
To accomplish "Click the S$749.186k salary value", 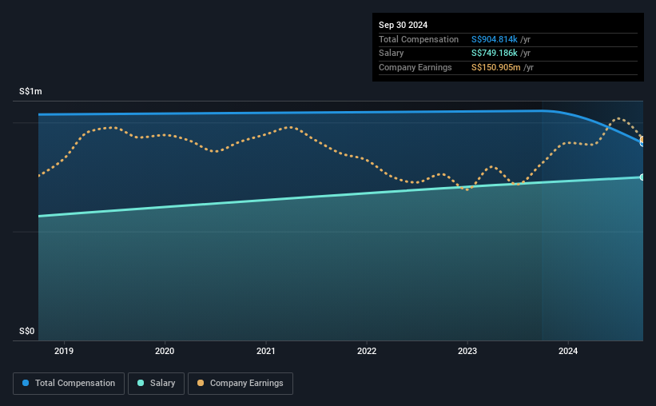I will pyautogui.click(x=495, y=54).
